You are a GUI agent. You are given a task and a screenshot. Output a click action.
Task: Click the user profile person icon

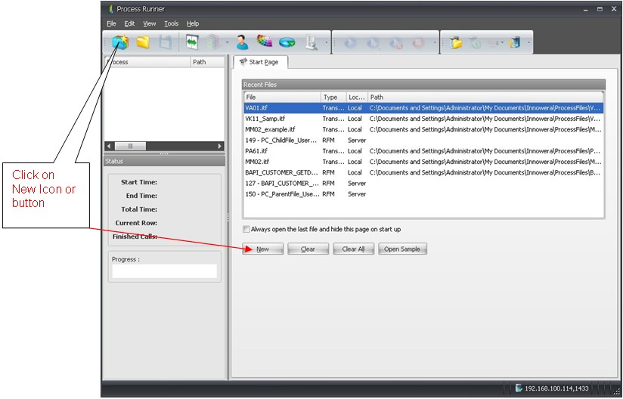click(242, 42)
